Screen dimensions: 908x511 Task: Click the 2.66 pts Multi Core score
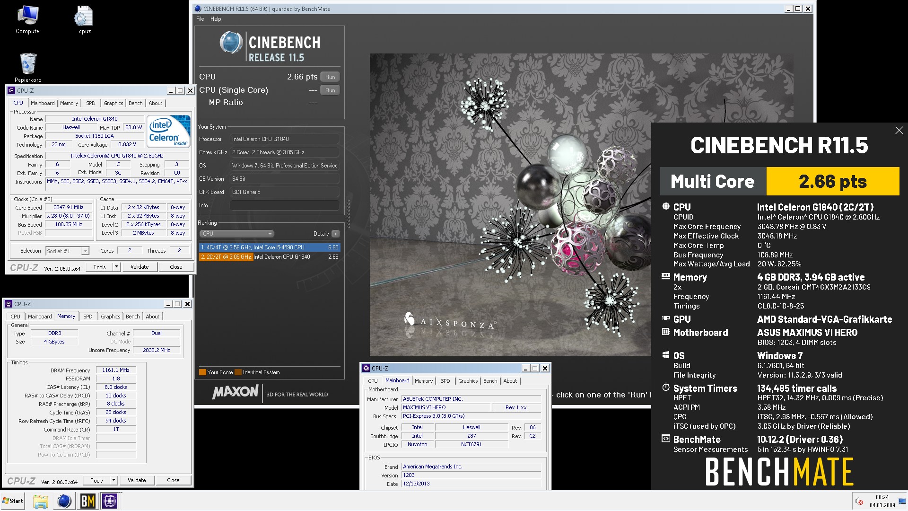tap(832, 181)
